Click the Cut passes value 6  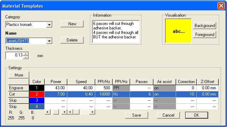pyautogui.click(x=142, y=94)
